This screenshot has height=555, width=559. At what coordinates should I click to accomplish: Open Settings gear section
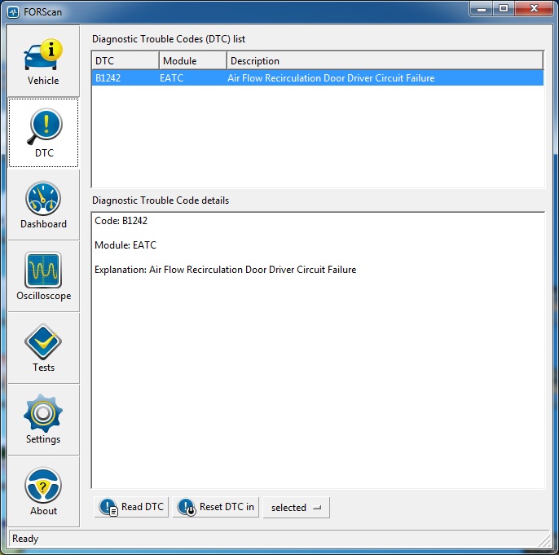(43, 420)
